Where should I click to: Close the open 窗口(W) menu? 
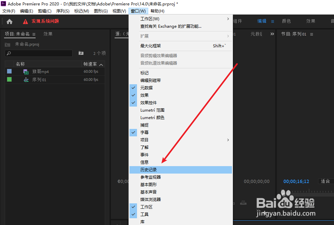pyautogui.click(x=138, y=11)
